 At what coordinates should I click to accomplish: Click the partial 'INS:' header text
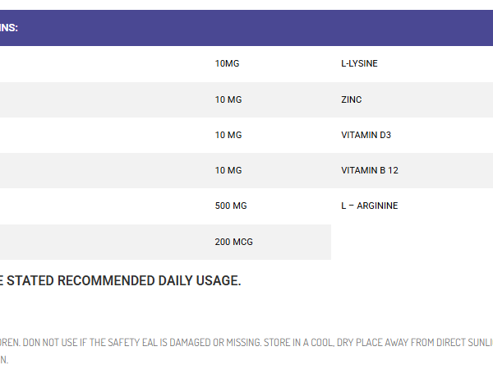tap(9, 28)
